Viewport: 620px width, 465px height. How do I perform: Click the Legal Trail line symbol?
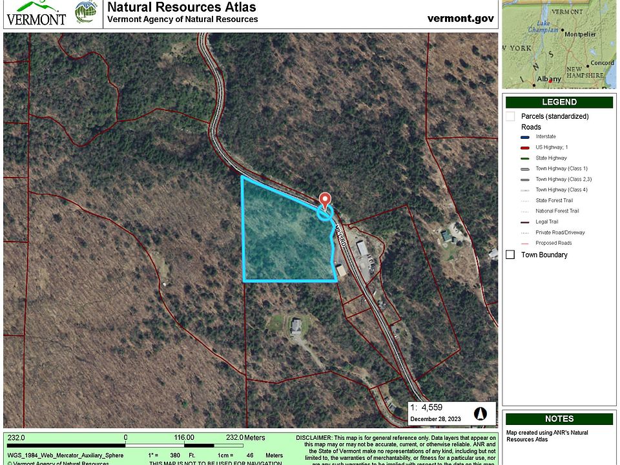525,222
